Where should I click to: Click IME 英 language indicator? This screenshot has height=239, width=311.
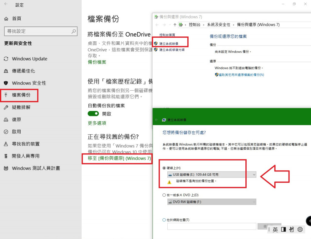coord(275,230)
